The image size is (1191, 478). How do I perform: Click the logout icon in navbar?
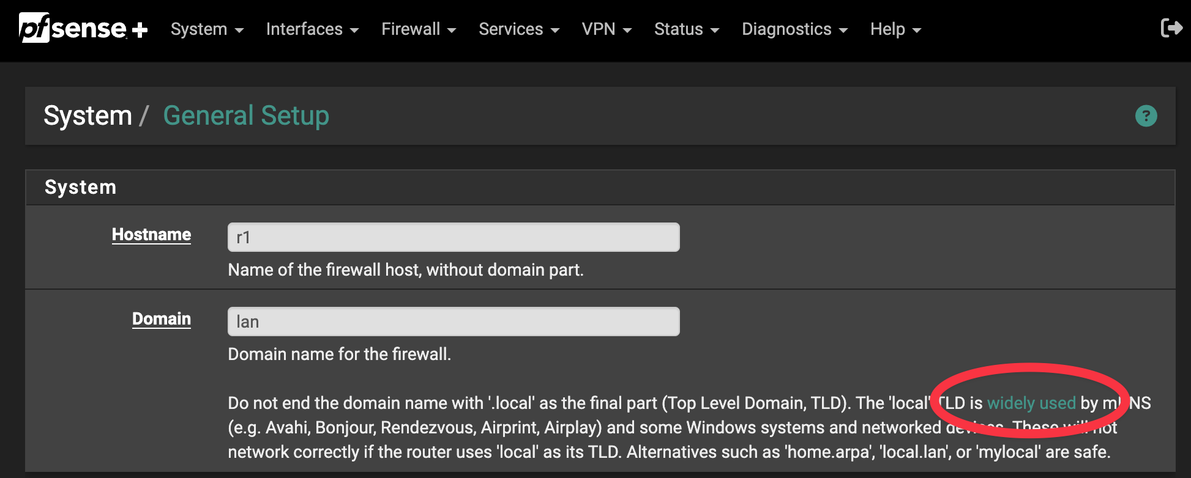pyautogui.click(x=1171, y=28)
